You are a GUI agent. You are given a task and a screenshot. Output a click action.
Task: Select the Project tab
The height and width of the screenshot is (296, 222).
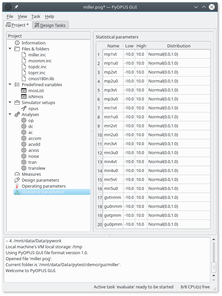(x=18, y=25)
